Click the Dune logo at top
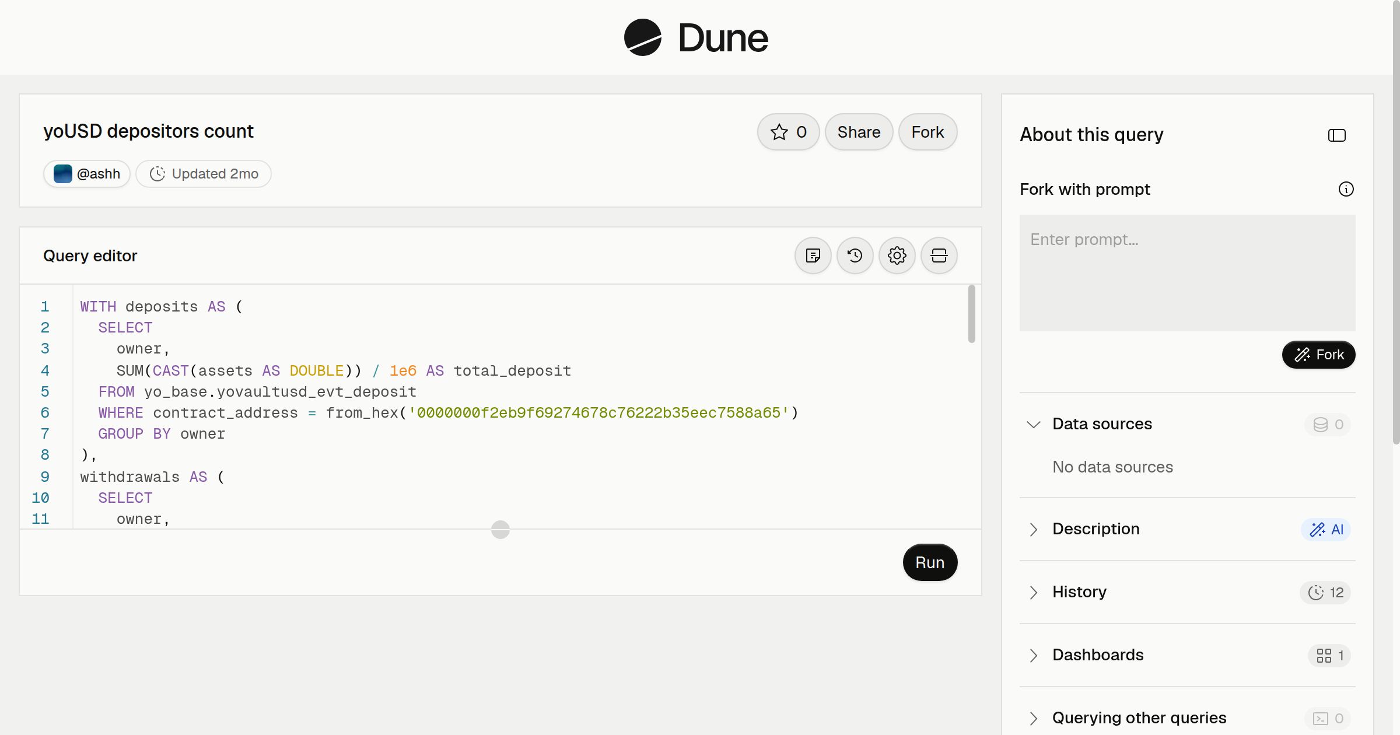 coord(696,37)
